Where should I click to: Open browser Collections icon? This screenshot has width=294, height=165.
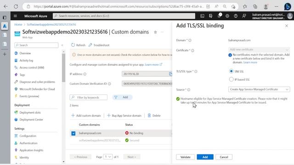[255, 6]
